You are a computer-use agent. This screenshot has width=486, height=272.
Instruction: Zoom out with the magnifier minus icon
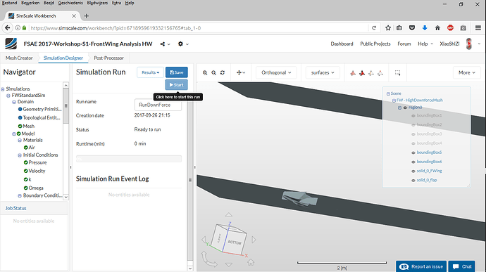click(213, 72)
